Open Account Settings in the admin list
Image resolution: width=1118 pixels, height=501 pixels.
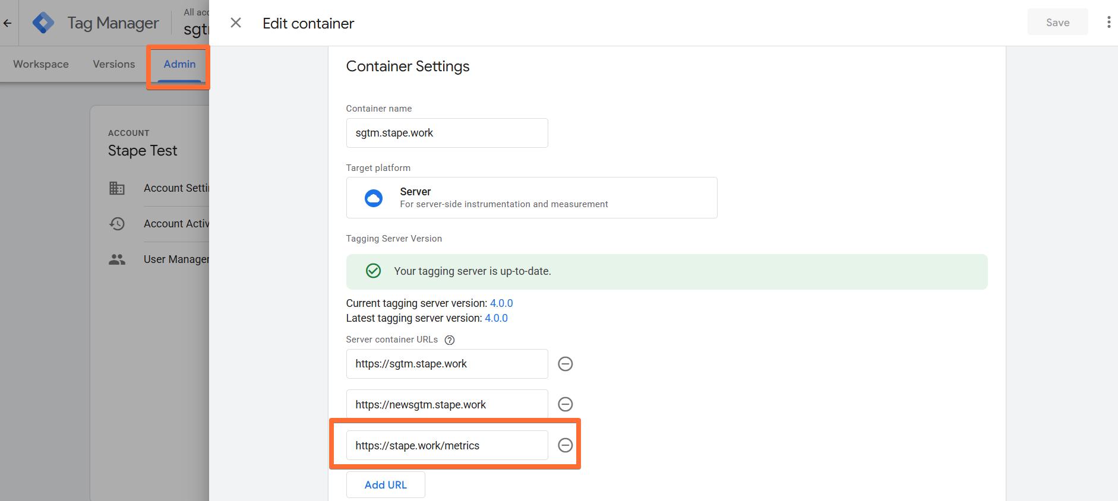coord(176,188)
